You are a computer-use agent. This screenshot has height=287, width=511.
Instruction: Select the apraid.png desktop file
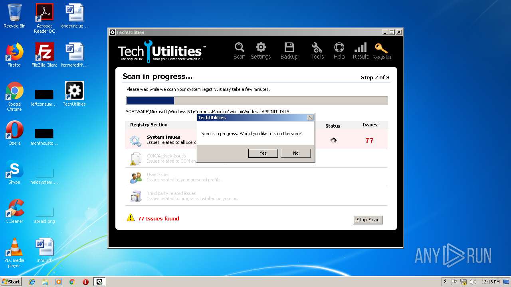(x=44, y=215)
